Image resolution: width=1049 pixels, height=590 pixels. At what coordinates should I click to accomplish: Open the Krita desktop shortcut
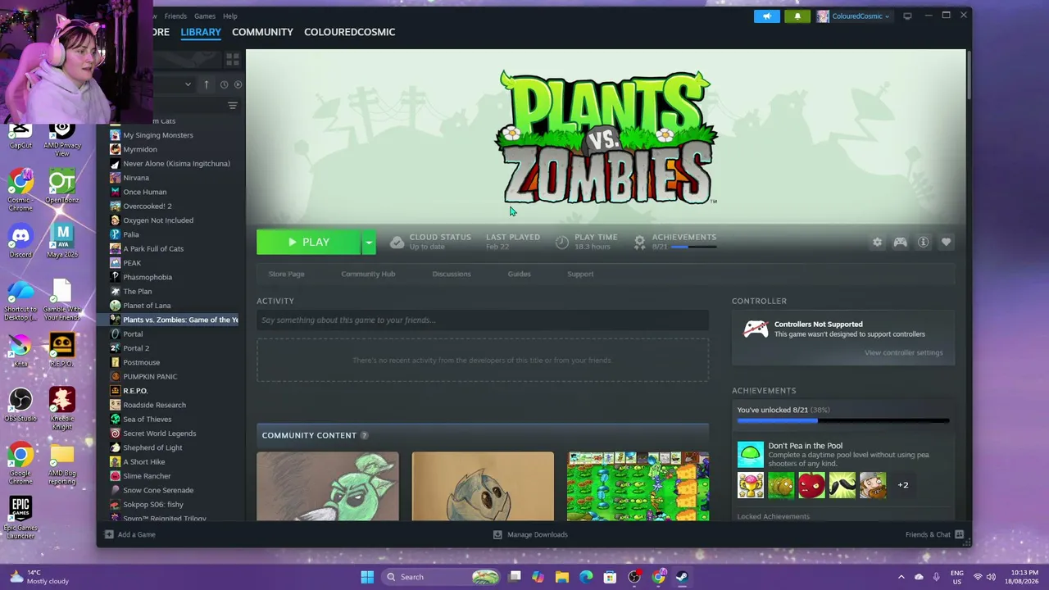tap(20, 351)
